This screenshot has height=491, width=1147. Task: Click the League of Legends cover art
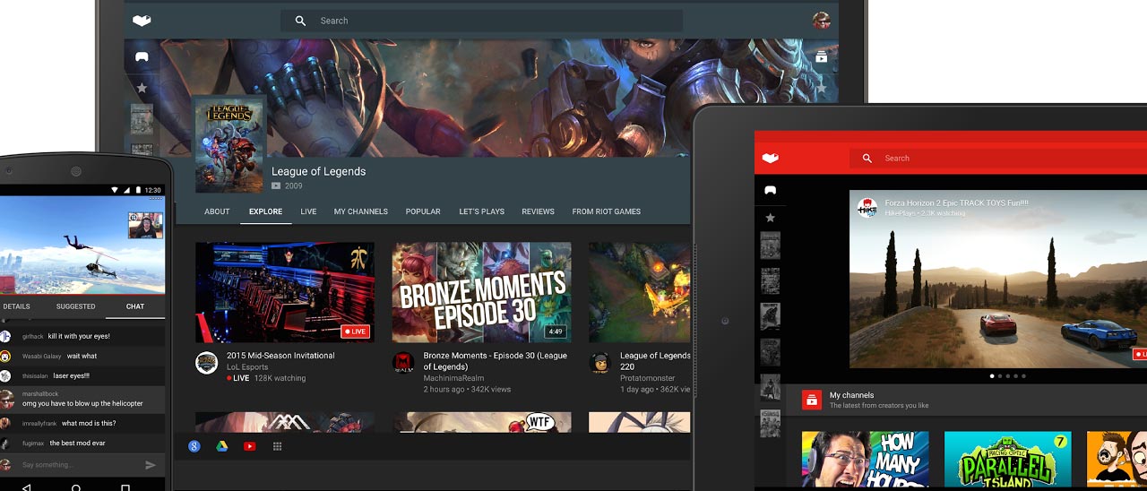point(229,144)
